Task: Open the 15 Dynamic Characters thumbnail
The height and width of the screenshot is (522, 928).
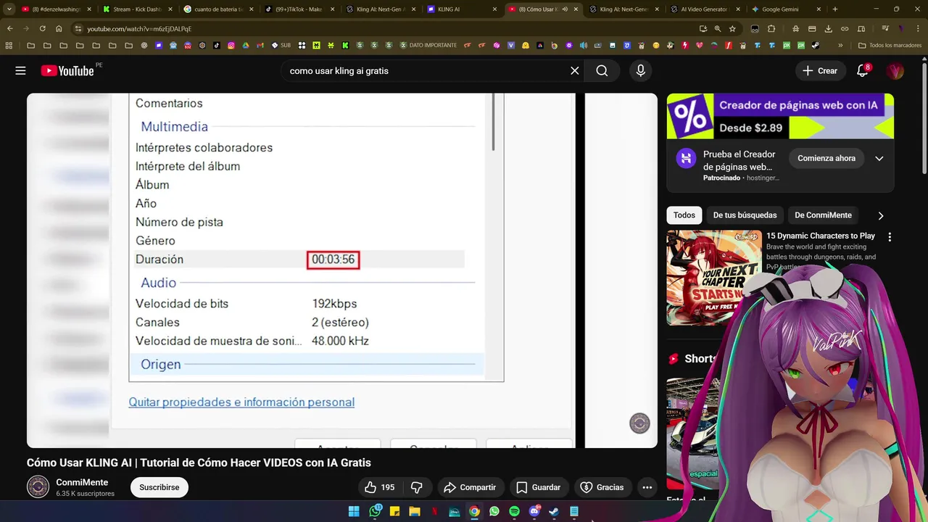Action: (714, 277)
